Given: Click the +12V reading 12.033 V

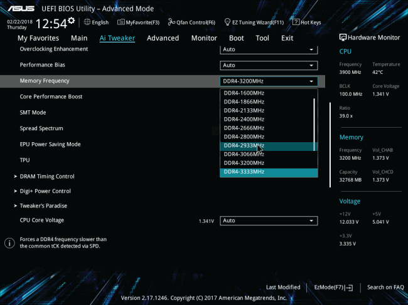Looking at the screenshot, I should (349, 222).
